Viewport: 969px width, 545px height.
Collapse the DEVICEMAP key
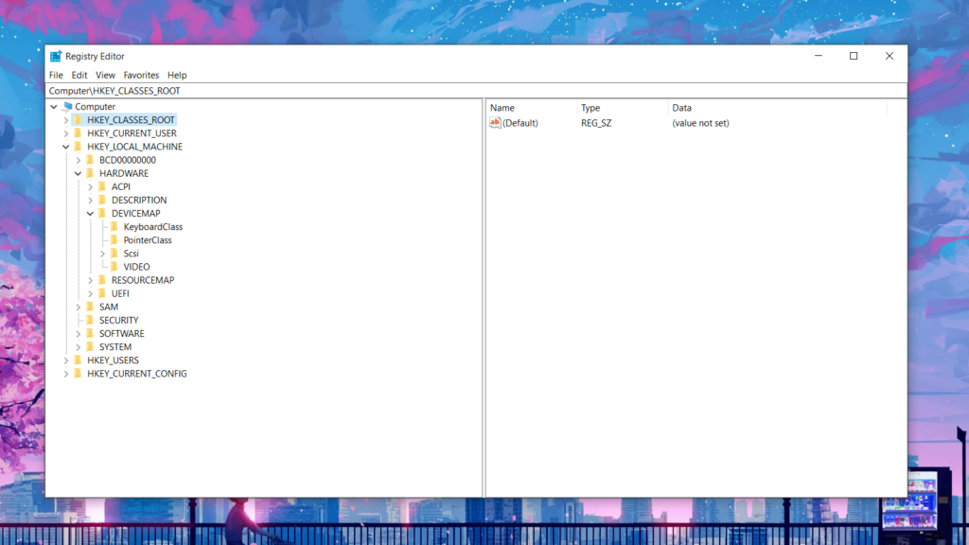pyautogui.click(x=90, y=213)
